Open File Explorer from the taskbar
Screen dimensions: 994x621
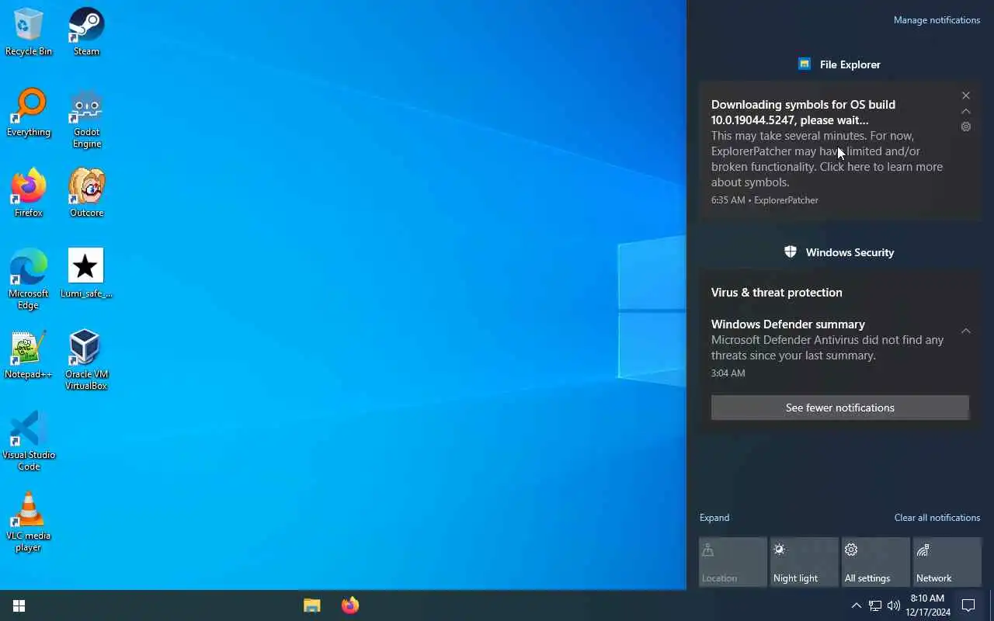312,605
